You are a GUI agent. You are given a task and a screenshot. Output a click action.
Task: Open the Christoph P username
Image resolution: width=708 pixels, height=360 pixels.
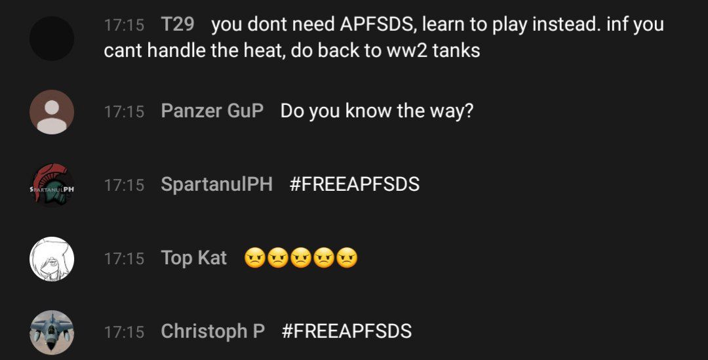coord(212,332)
